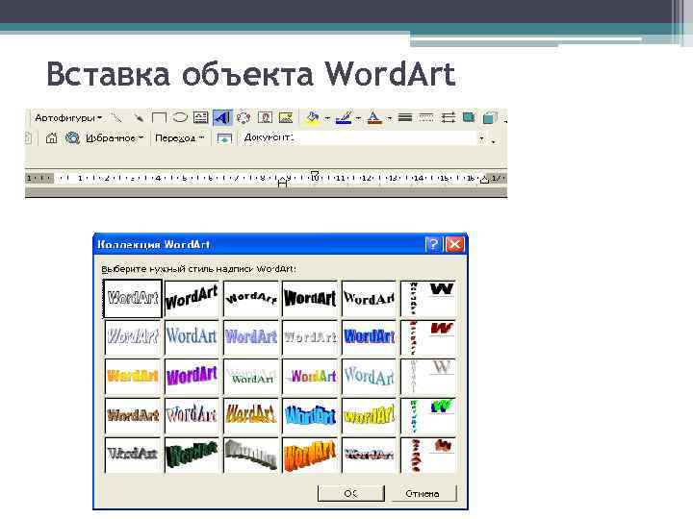Screen dimensions: 693x519
Task: Choose the gray embossed WordArt style
Action: point(310,337)
